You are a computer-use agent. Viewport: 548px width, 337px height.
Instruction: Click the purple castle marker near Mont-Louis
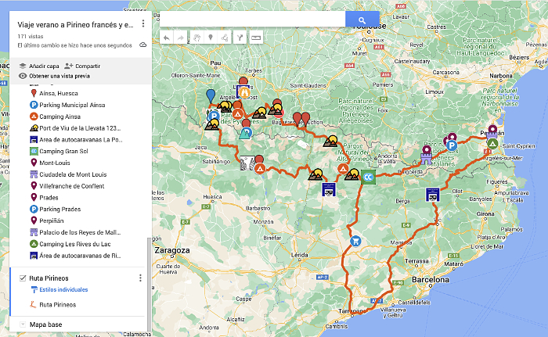pos(427,158)
